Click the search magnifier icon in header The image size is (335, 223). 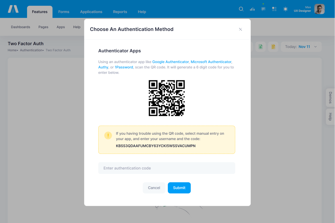pyautogui.click(x=241, y=9)
